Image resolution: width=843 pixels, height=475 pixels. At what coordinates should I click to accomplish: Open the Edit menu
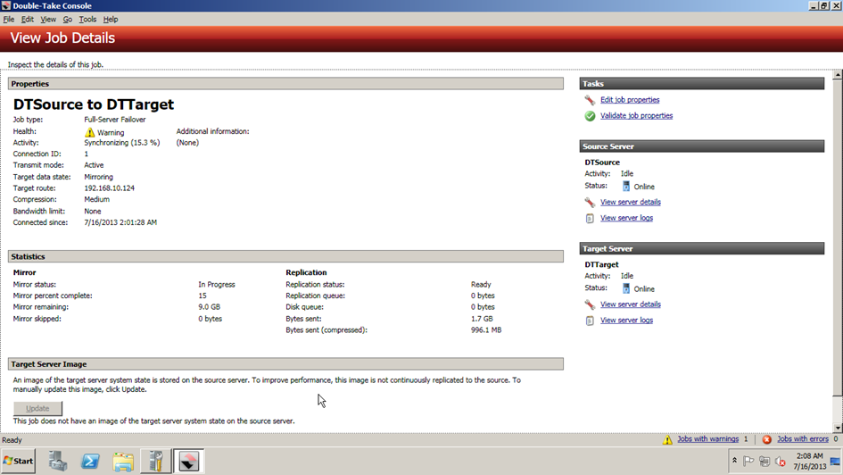point(28,20)
